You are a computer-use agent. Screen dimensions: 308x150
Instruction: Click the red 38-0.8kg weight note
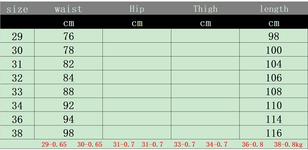(288, 145)
